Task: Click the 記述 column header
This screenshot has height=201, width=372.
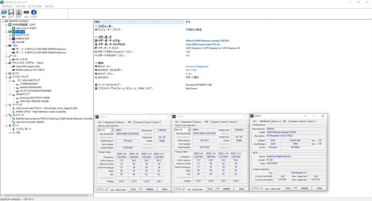Action: [228, 22]
